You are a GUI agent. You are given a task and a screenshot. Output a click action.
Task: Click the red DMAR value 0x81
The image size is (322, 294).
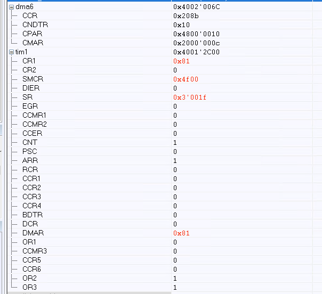coord(181,233)
